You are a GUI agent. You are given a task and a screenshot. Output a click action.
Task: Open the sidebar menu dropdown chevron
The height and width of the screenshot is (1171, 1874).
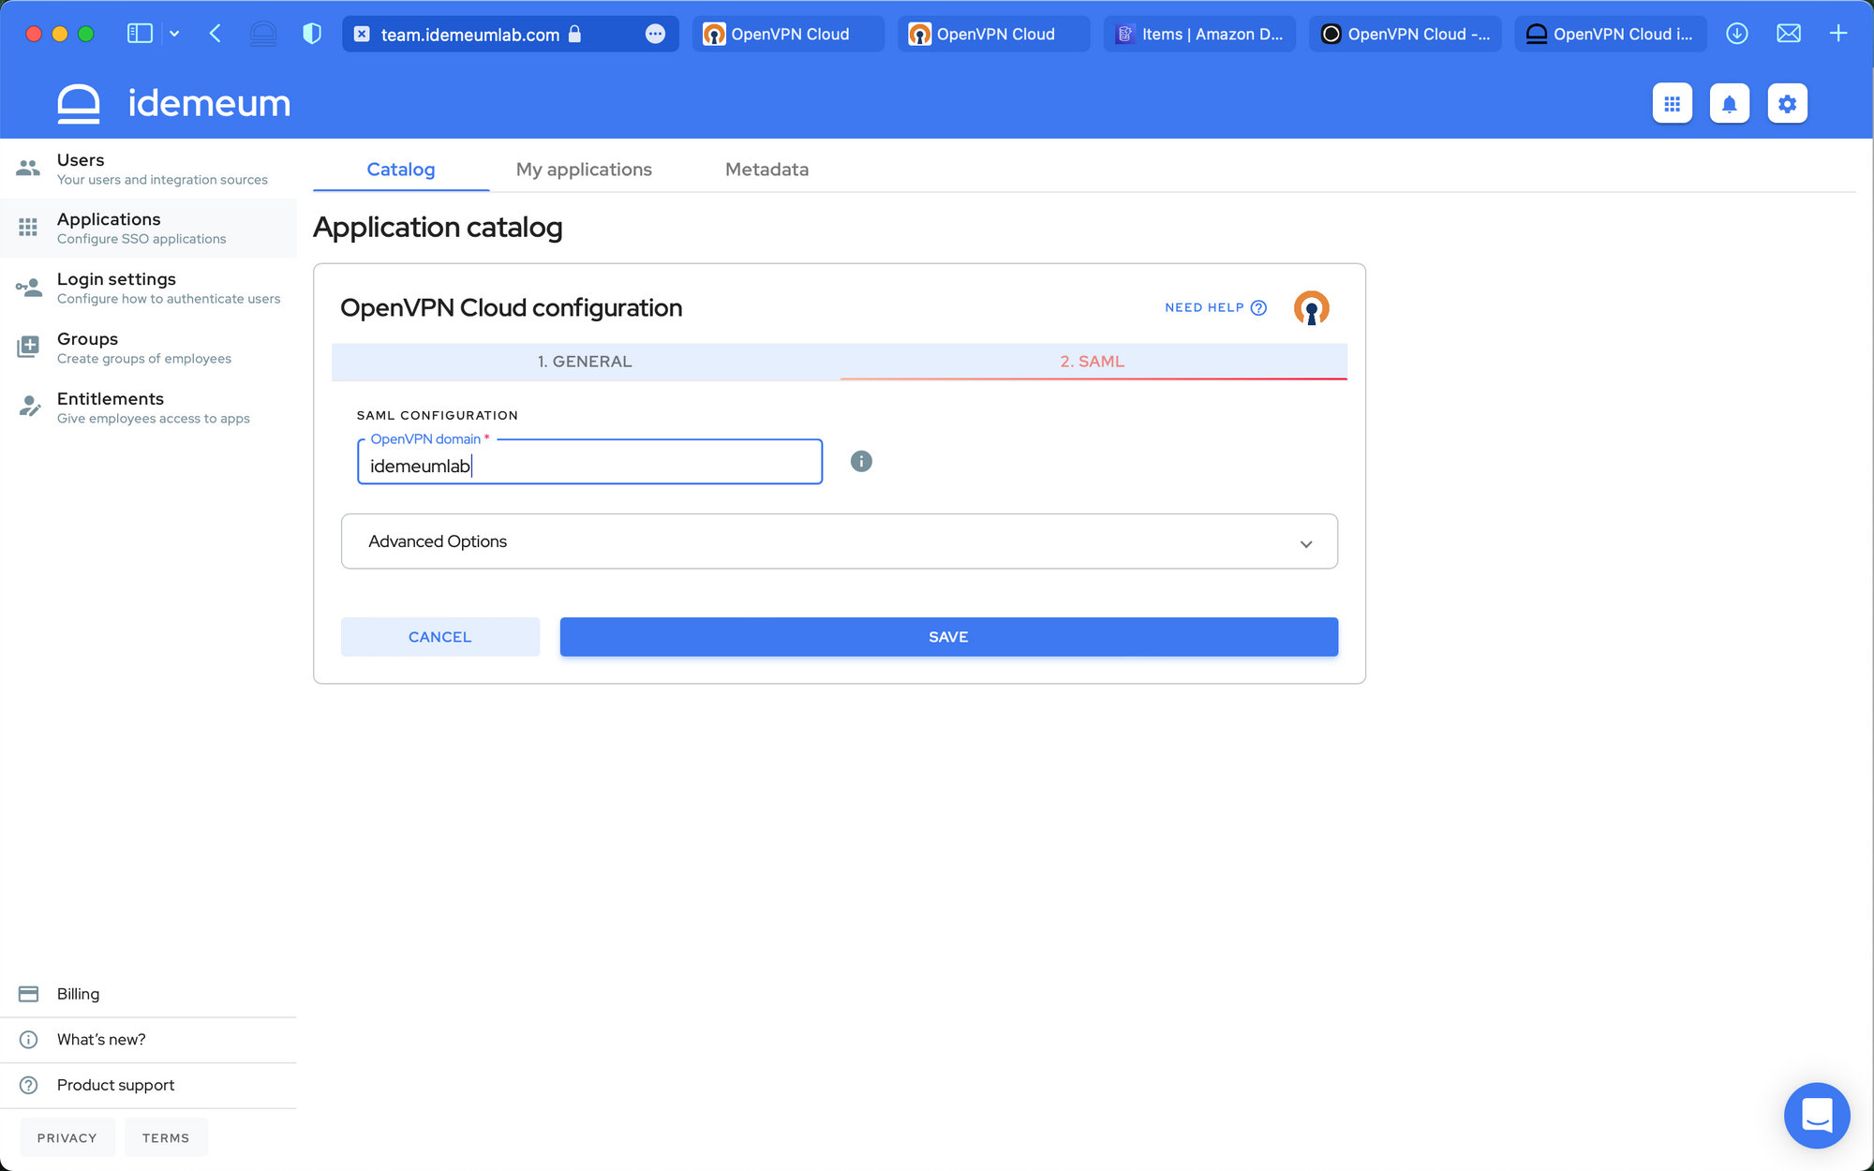point(174,34)
